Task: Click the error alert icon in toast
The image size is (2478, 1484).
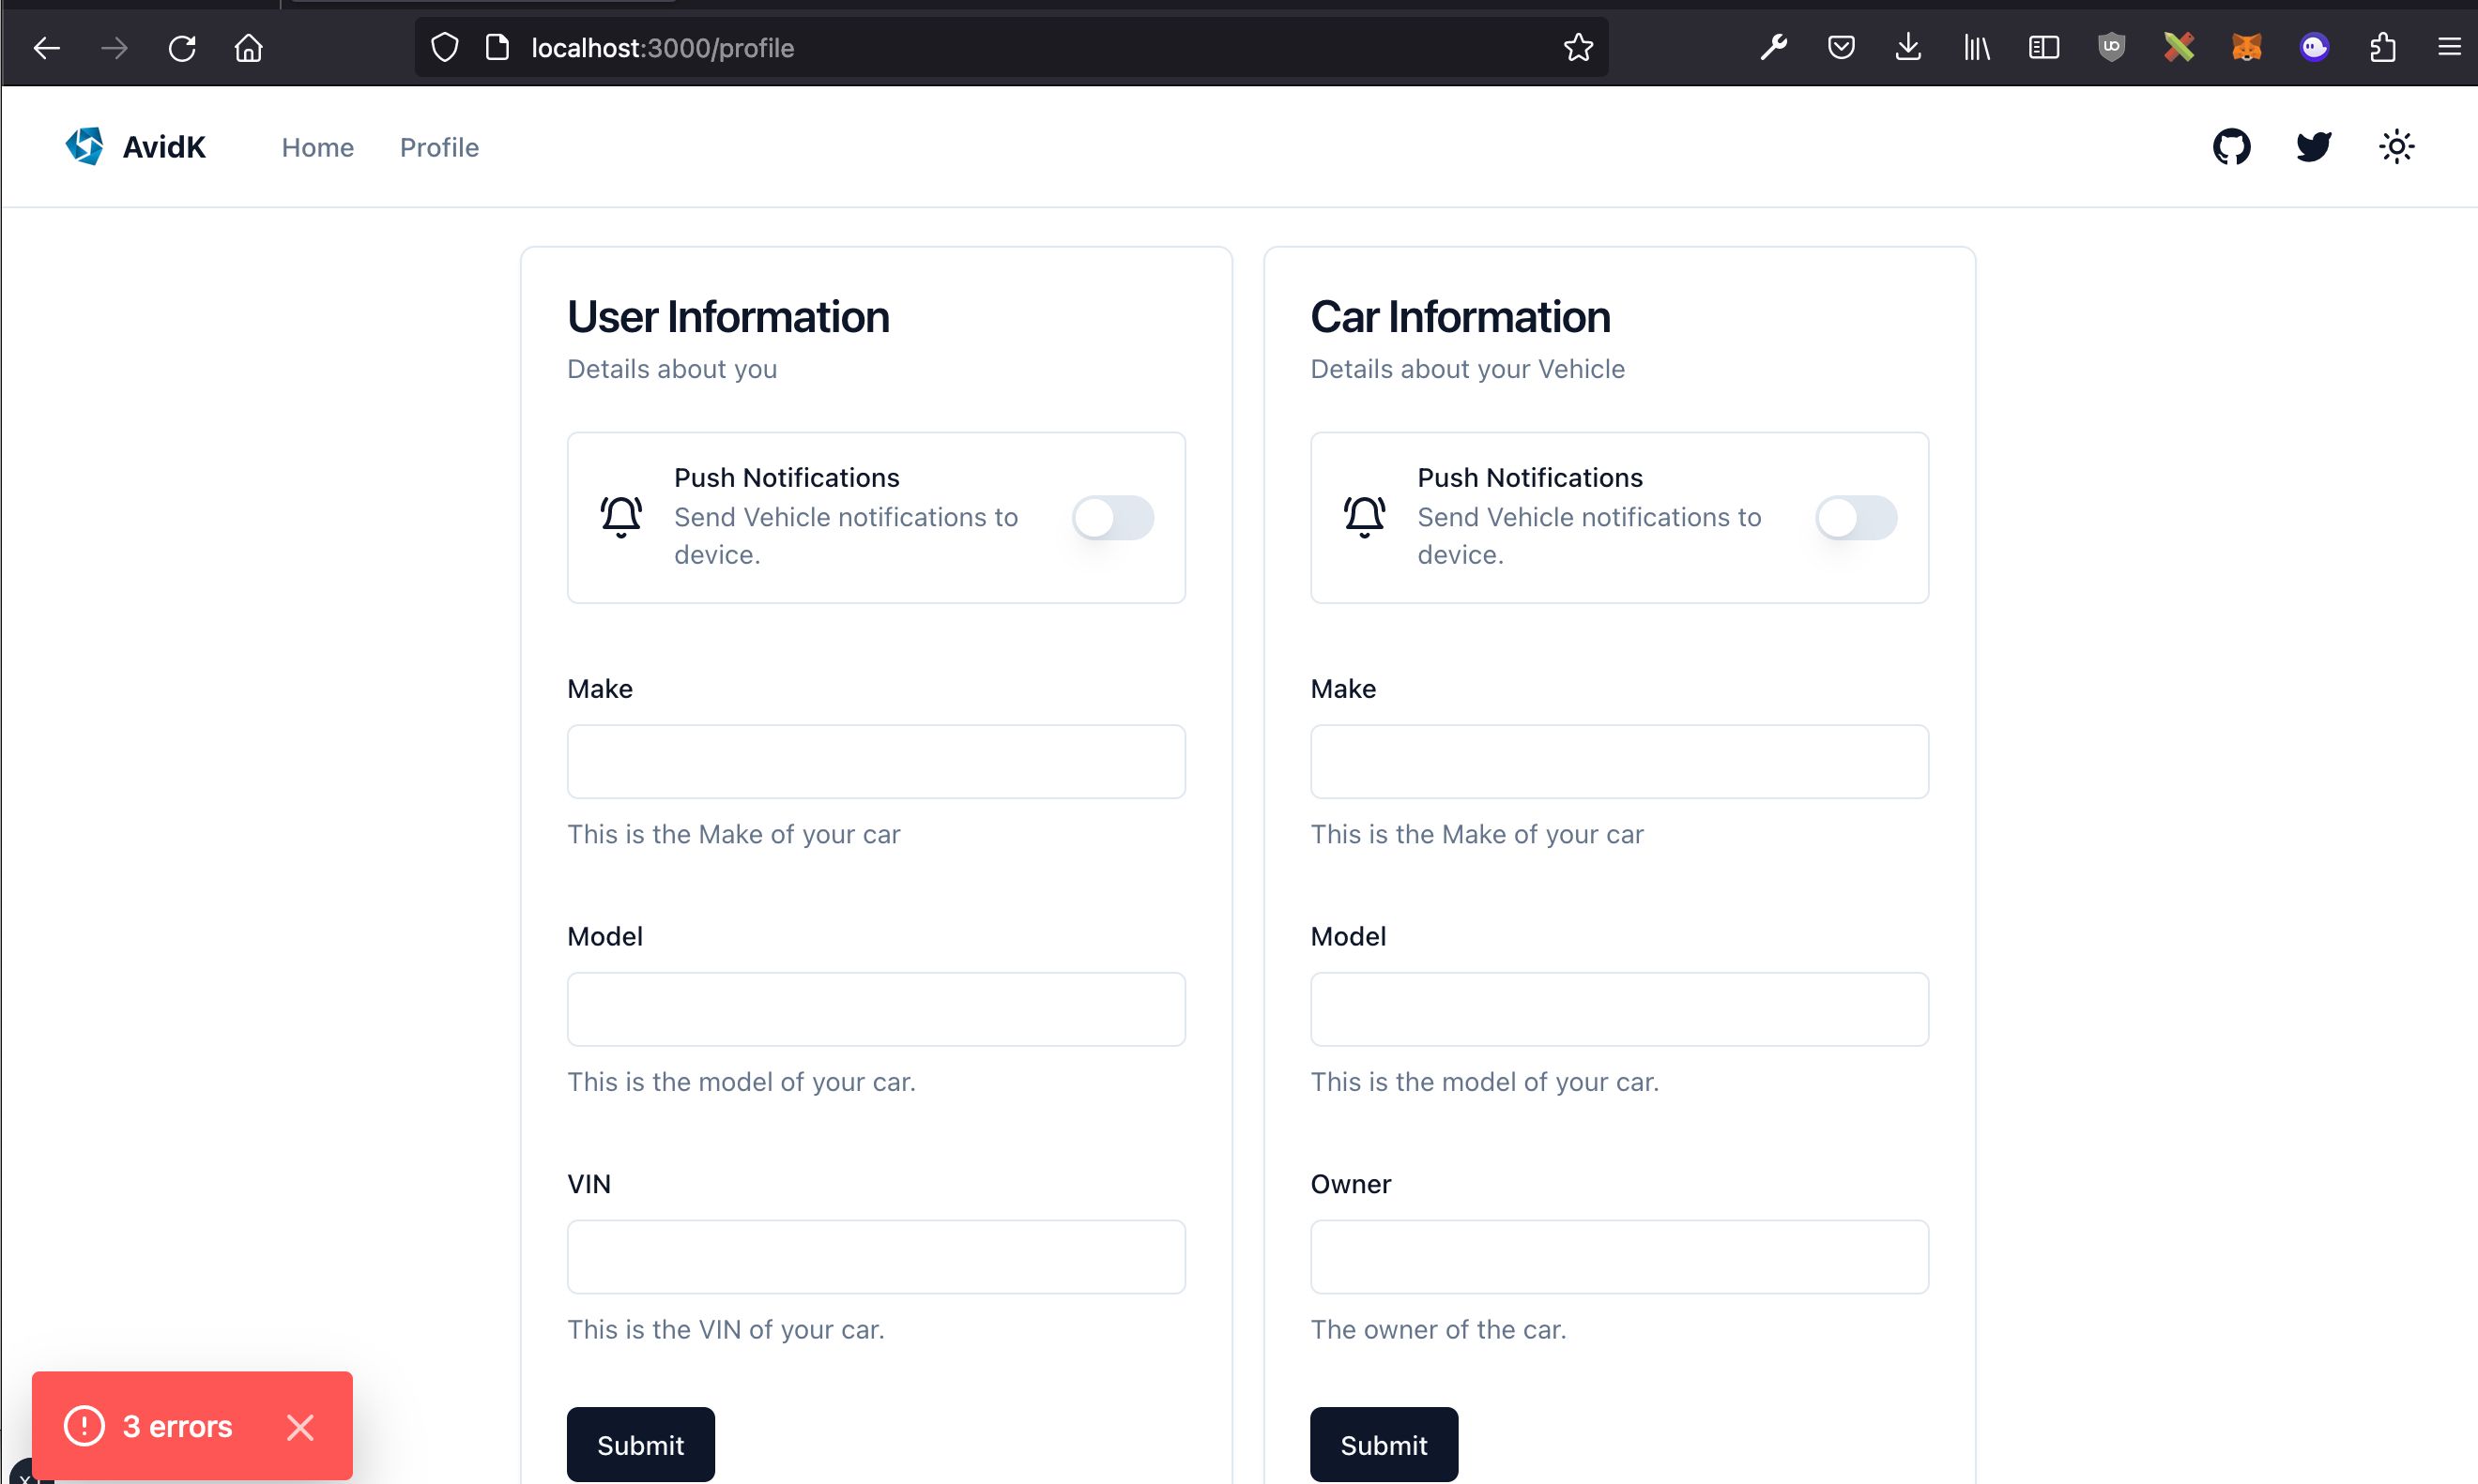Action: click(x=84, y=1426)
